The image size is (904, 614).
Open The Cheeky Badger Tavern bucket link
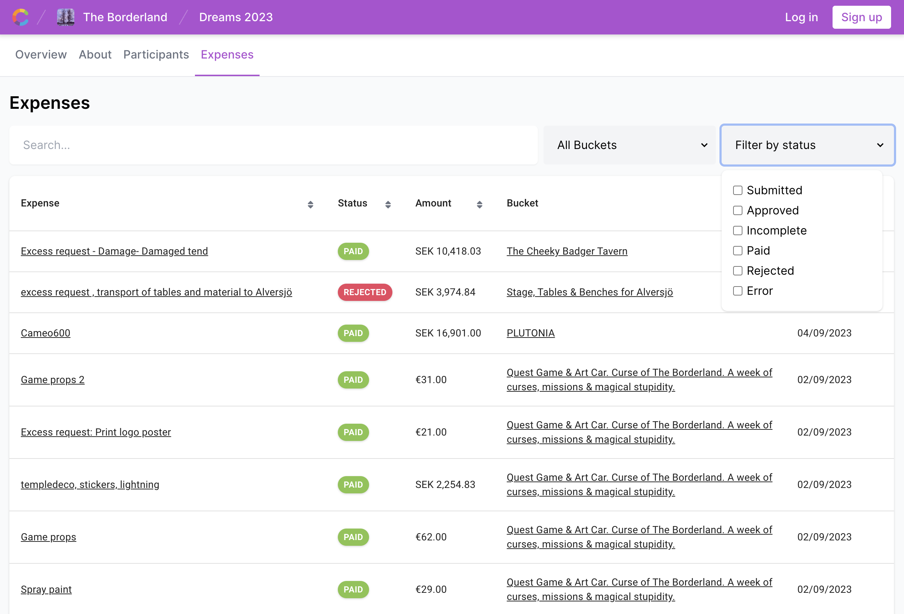point(567,251)
